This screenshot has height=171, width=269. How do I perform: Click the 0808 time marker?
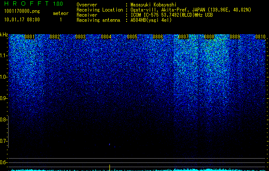click(x=209, y=37)
